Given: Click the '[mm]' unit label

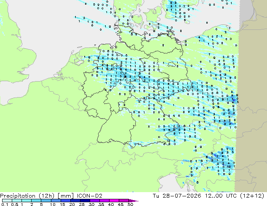Looking at the screenshot, I should click(x=66, y=196).
